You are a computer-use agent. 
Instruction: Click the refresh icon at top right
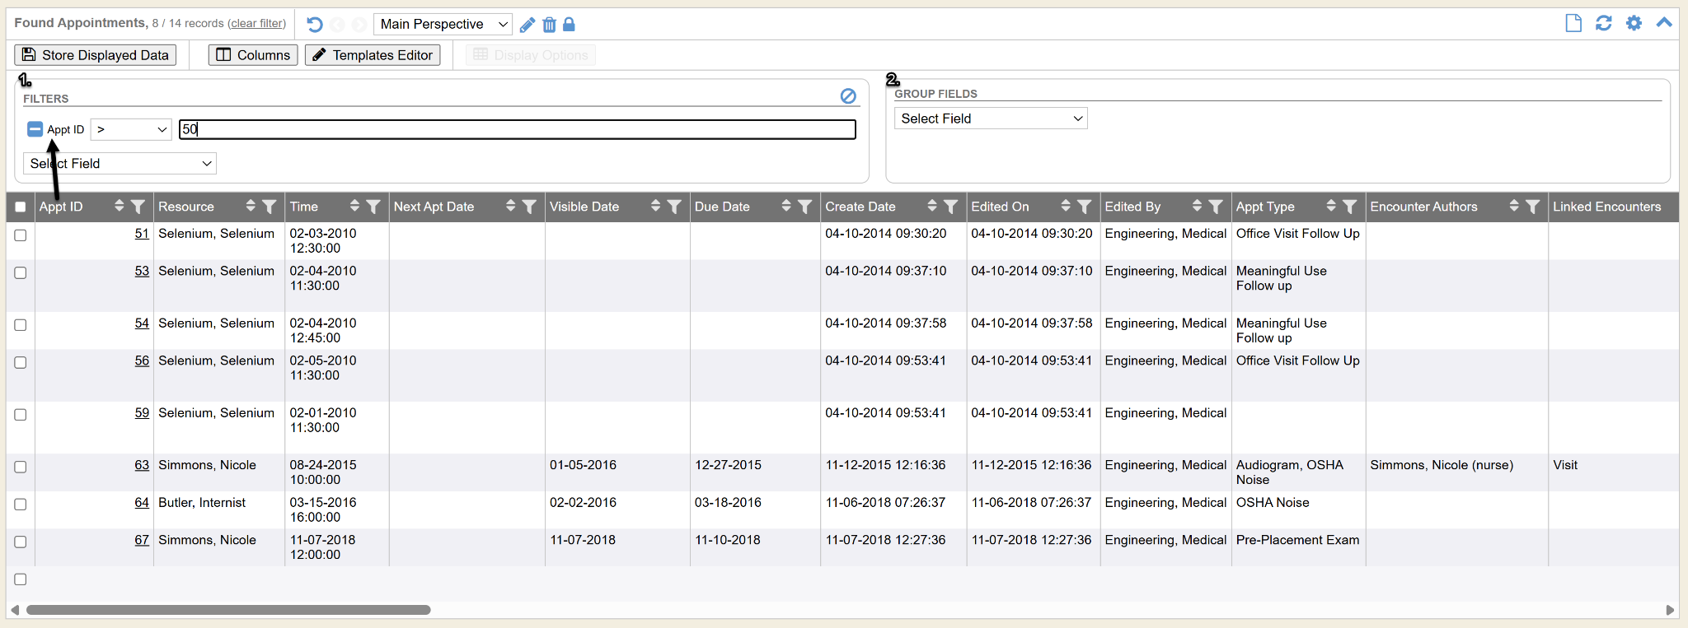pos(1603,23)
